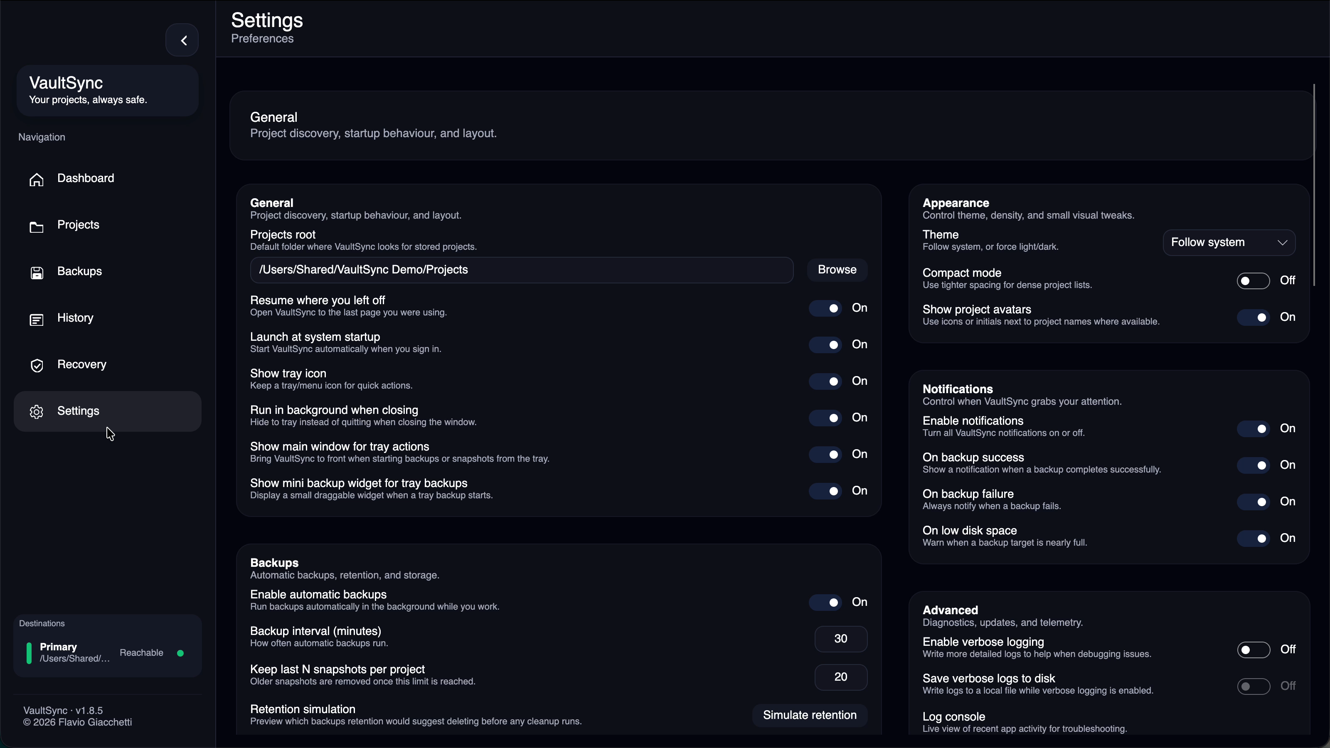Click the Projects root path field
The image size is (1330, 748).
(522, 270)
